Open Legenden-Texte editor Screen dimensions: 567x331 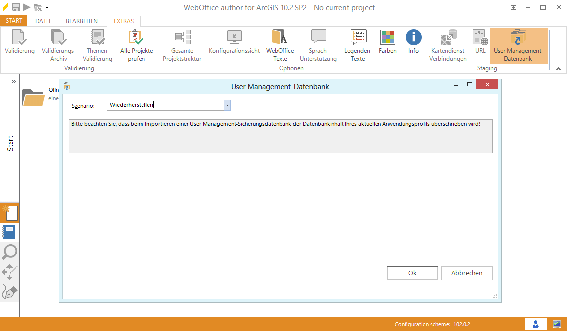pyautogui.click(x=358, y=44)
